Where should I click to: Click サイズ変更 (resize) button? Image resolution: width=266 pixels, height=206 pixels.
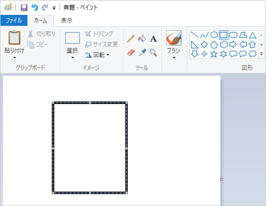101,44
